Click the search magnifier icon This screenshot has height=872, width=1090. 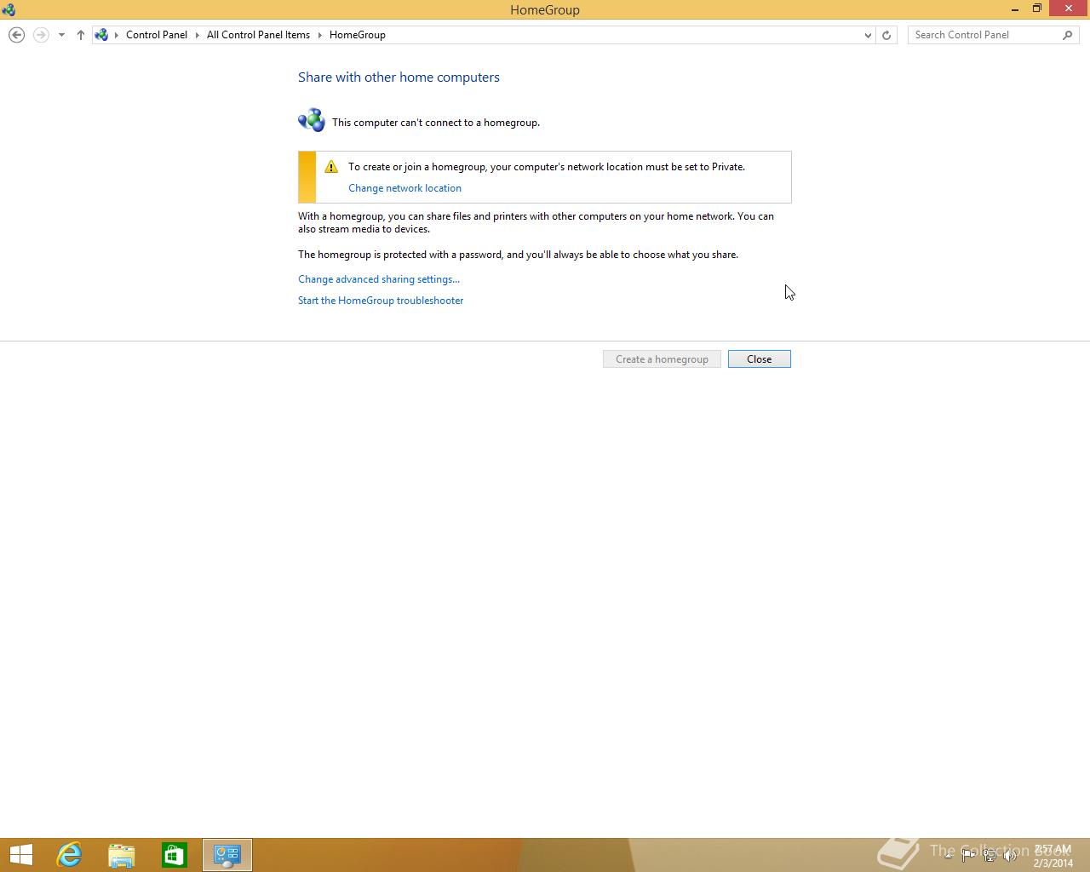[1068, 35]
